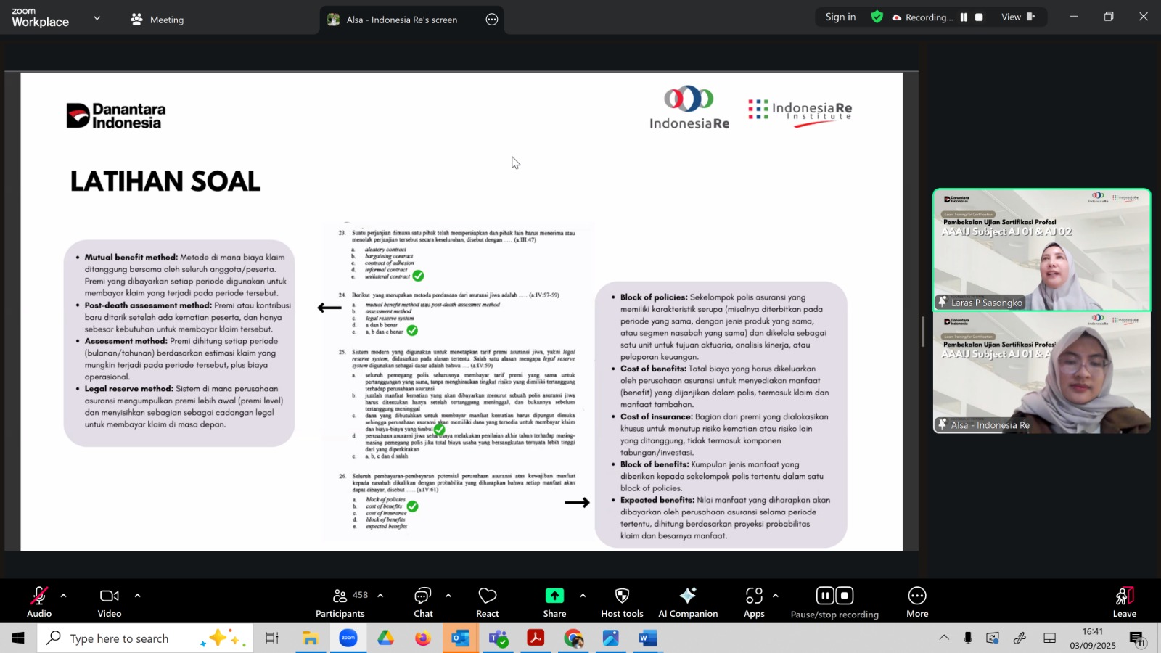Select Laras P Sasongko video thumbnail
The image size is (1161, 653).
(1041, 250)
